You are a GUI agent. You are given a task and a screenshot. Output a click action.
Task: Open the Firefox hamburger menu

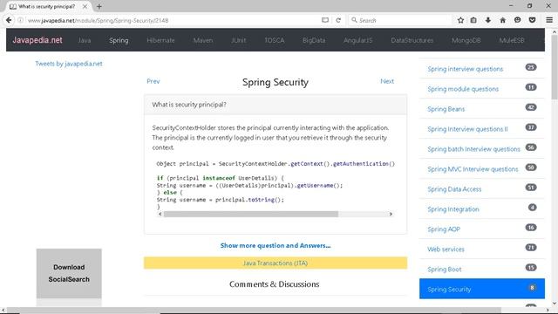coord(549,20)
